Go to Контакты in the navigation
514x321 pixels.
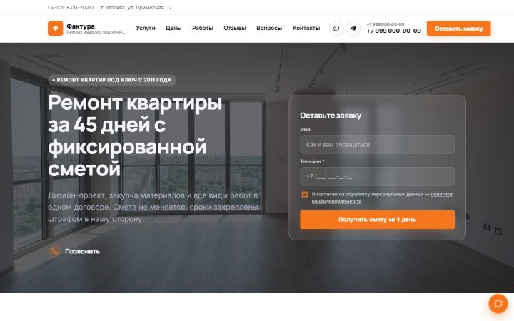(306, 28)
